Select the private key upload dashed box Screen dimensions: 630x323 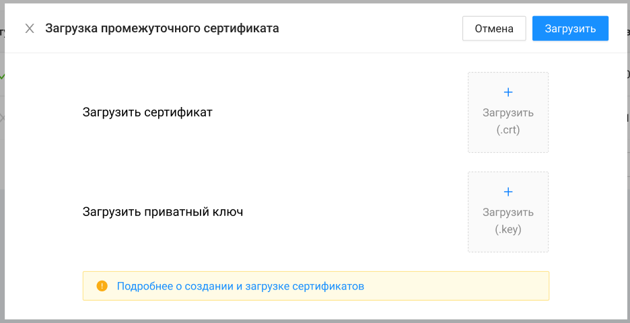click(508, 212)
